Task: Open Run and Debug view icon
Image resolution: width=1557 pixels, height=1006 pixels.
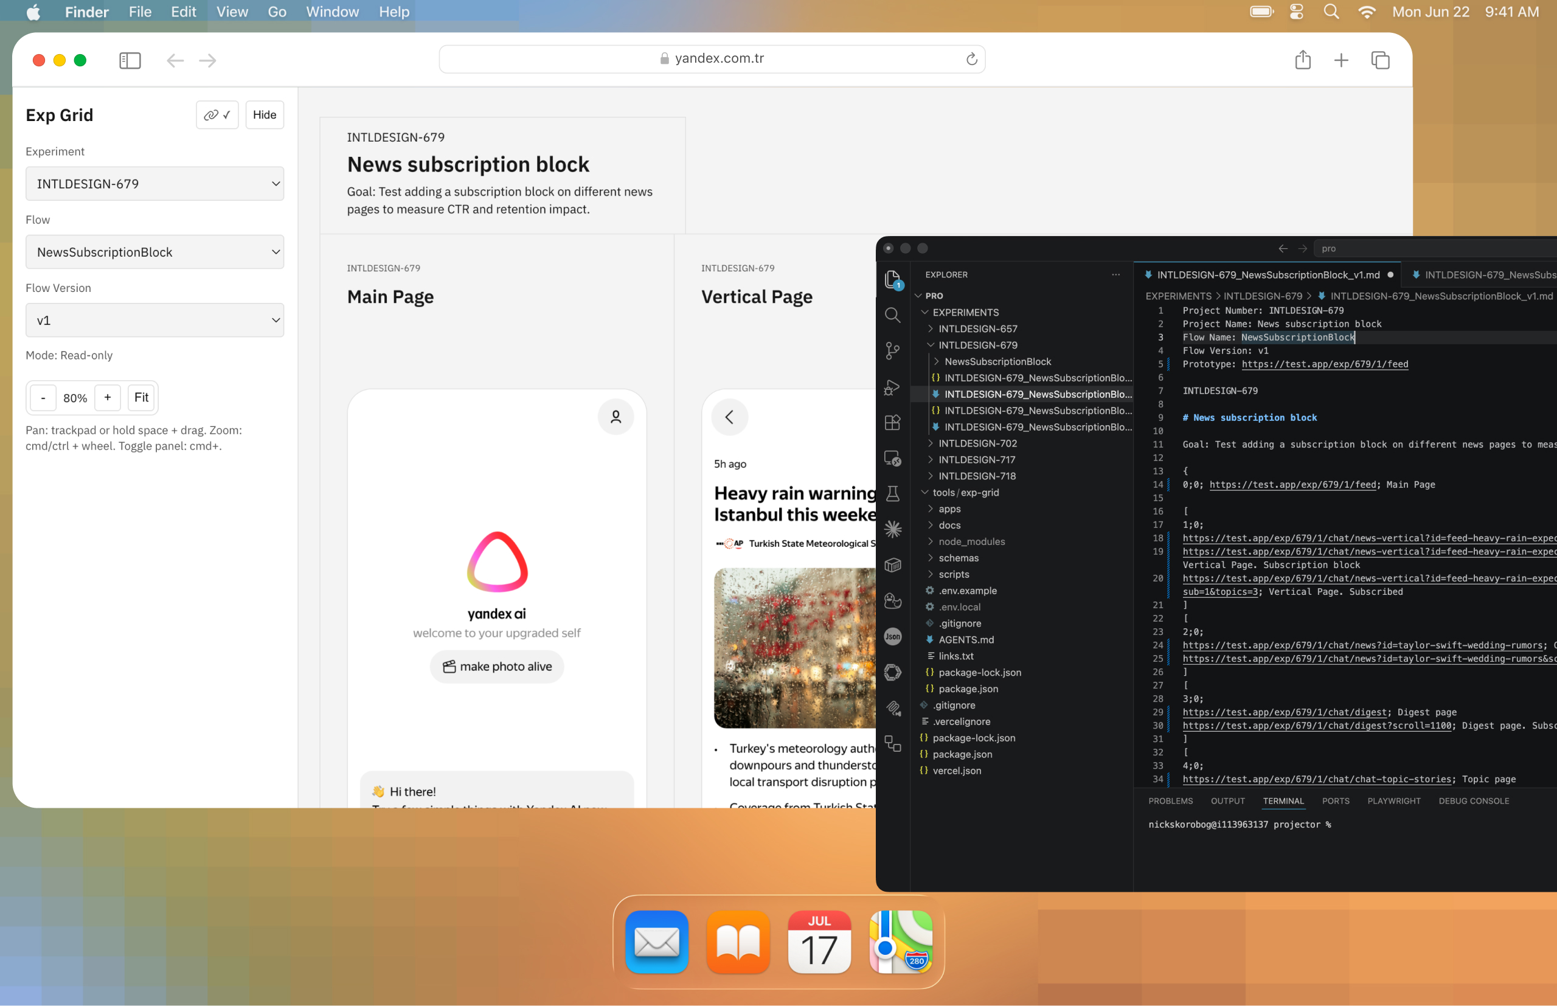Action: click(x=892, y=387)
